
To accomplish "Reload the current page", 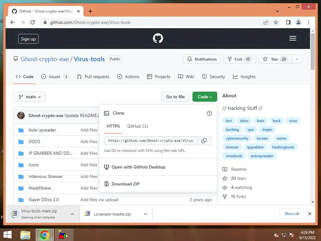I will (x=33, y=22).
